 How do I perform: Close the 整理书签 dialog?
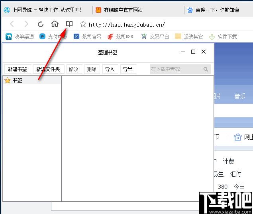pyautogui.click(x=204, y=52)
